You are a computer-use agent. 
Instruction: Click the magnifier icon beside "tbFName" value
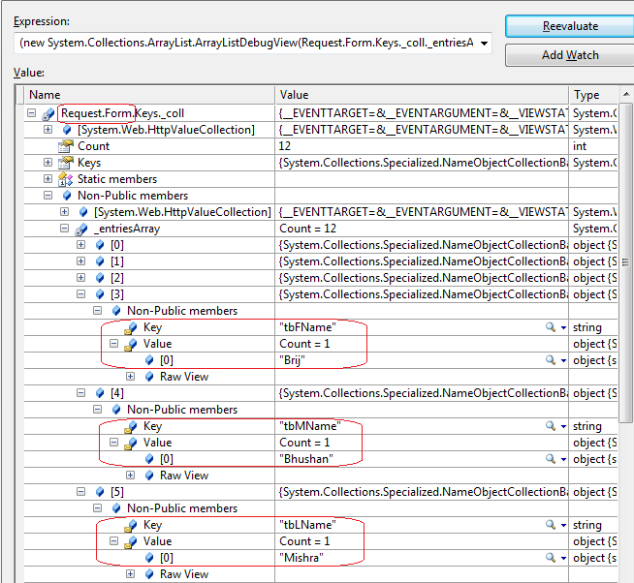[551, 327]
